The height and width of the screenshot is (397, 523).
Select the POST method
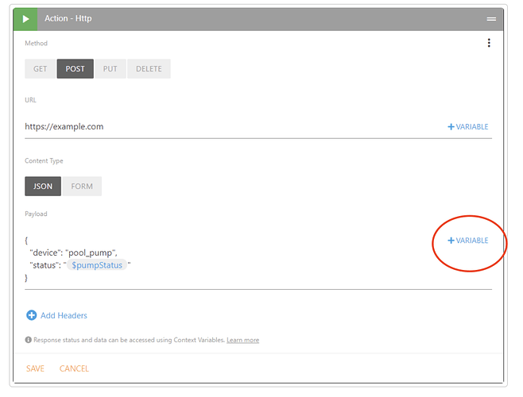[75, 68]
